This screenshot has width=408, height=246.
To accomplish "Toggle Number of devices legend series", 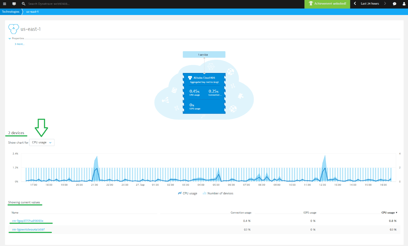I will tap(218, 193).
